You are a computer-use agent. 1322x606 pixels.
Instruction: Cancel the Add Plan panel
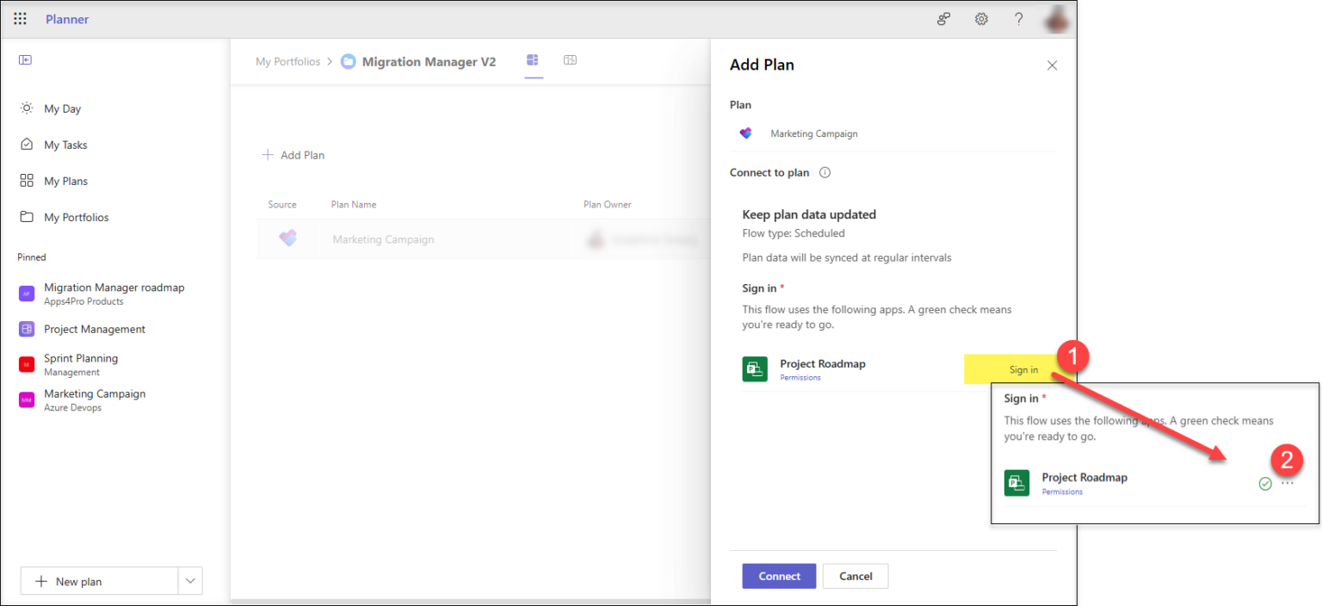[855, 576]
